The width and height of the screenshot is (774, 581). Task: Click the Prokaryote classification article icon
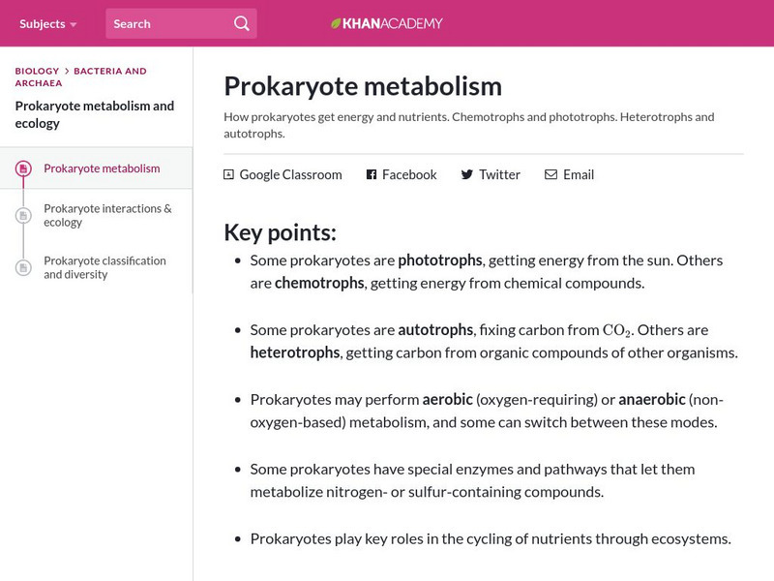(23, 268)
